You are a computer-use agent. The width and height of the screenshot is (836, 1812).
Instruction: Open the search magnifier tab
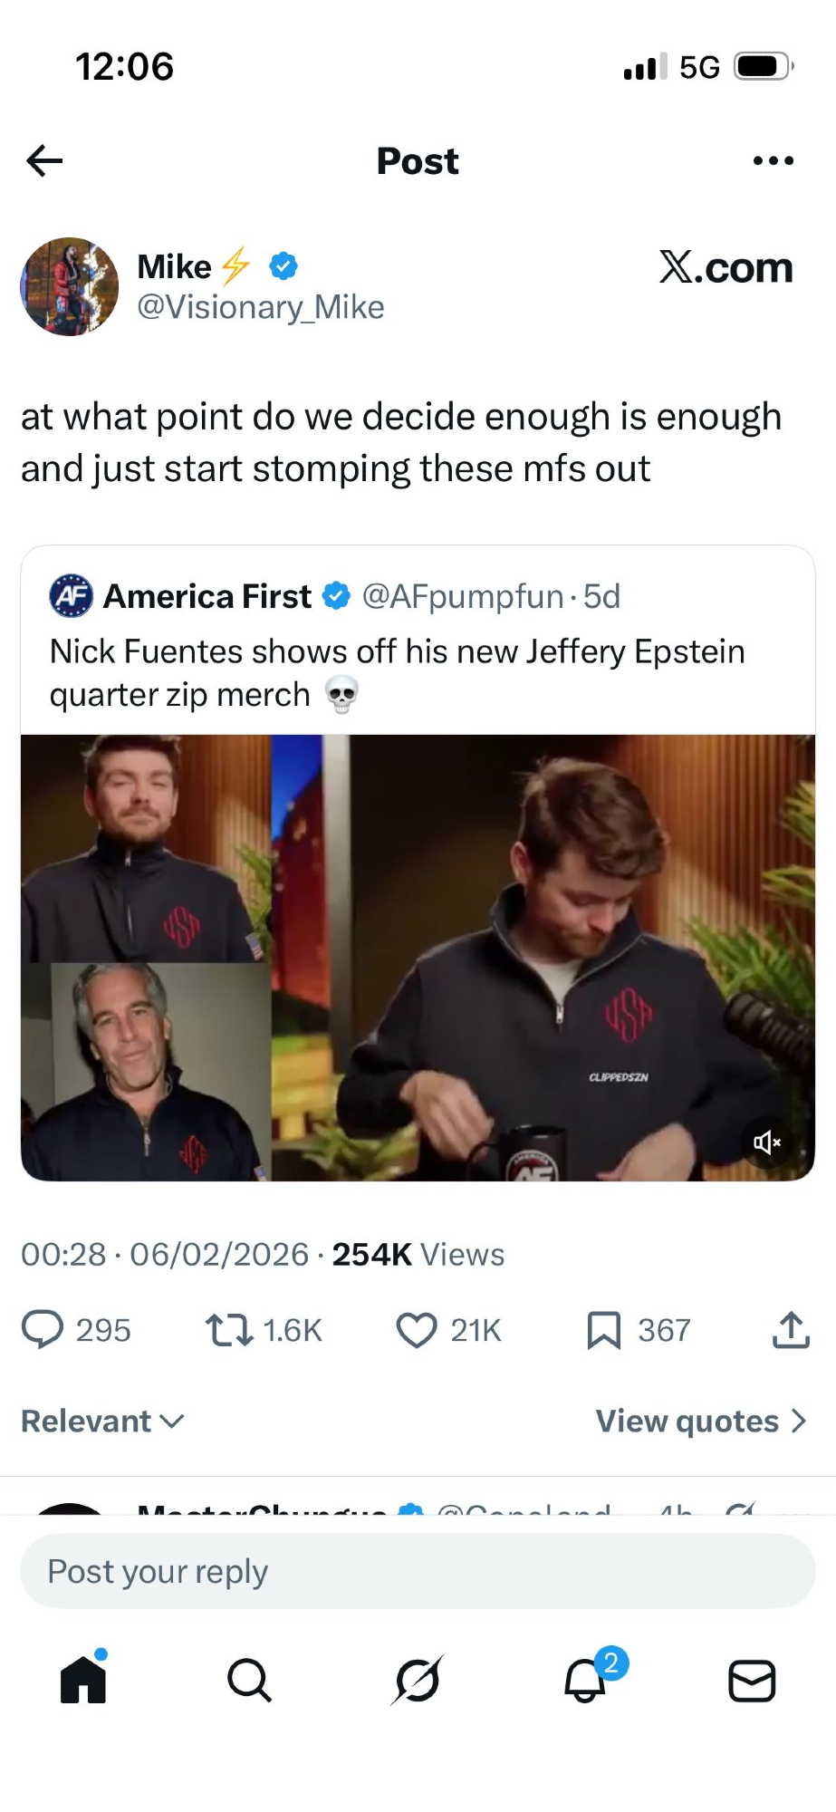[x=249, y=1681]
